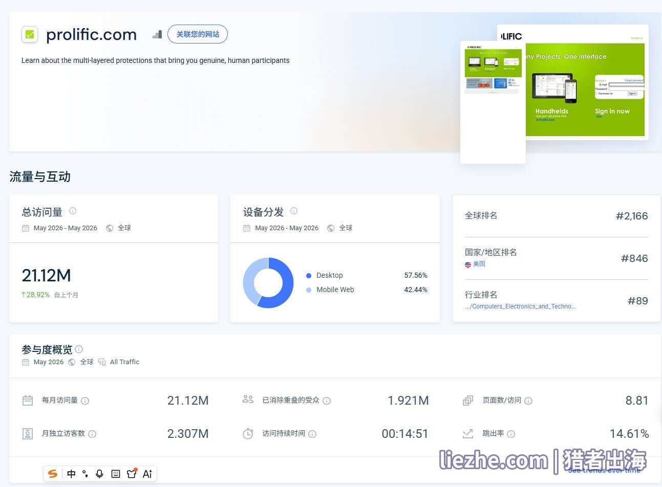Image resolution: width=662 pixels, height=487 pixels.
Task: Open the large desktop site preview thumbnail
Action: [x=587, y=82]
